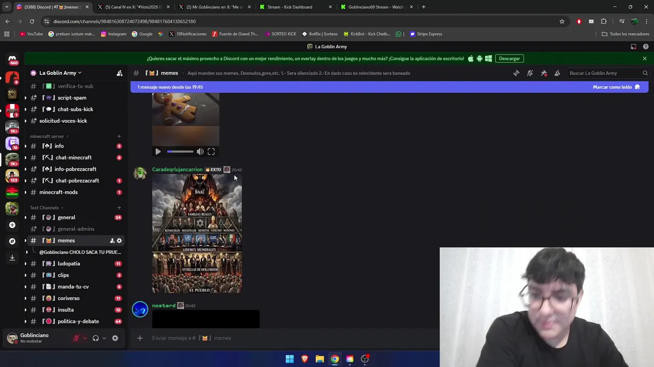The height and width of the screenshot is (367, 654).
Task: Open script-spam channel
Action: point(76,98)
